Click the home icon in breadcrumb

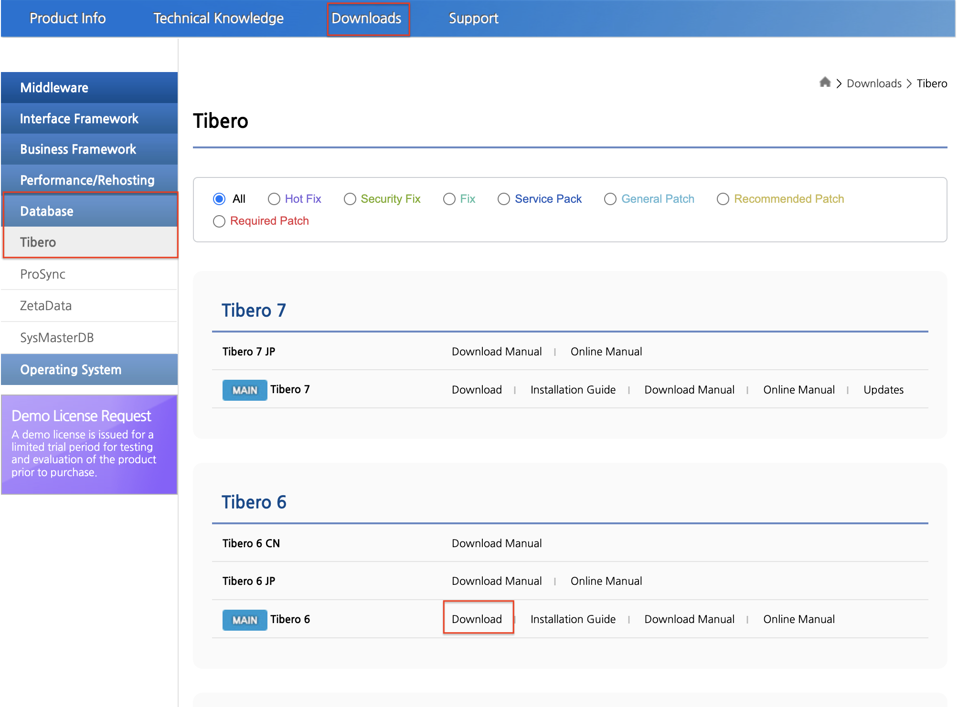[x=825, y=83]
